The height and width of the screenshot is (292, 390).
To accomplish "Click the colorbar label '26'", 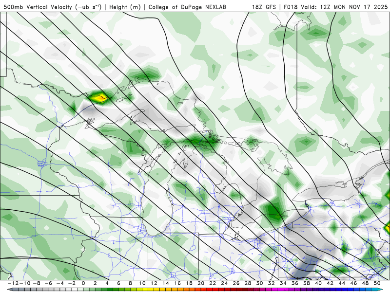I will pyautogui.click(x=236, y=283).
